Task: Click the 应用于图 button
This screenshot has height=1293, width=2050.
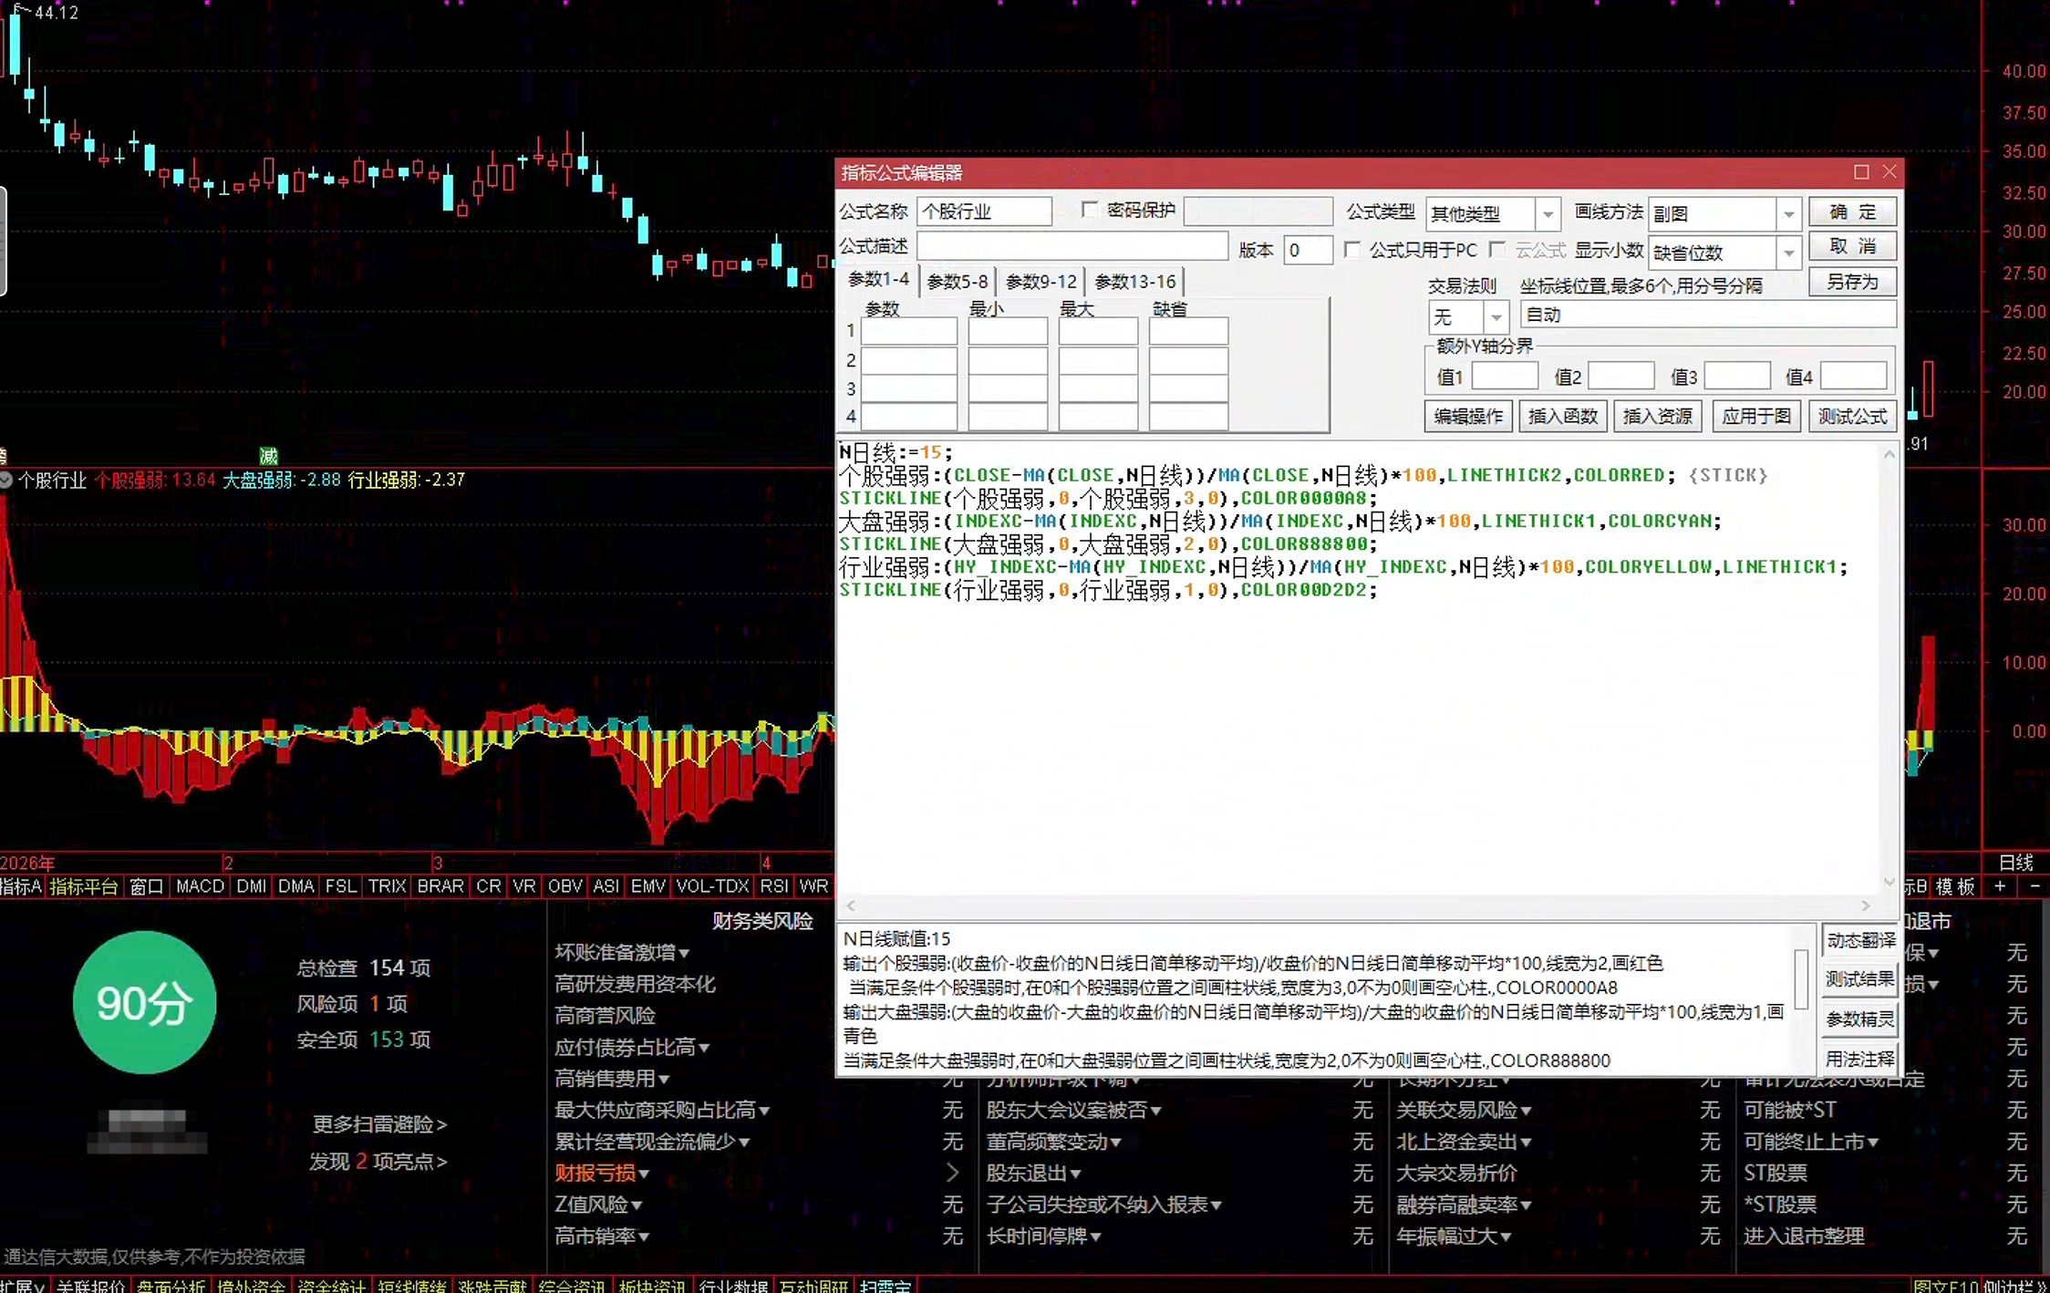Action: (x=1755, y=416)
